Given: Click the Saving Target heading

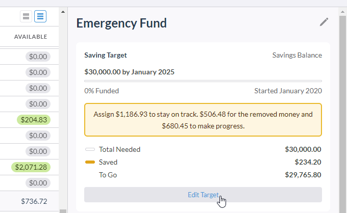Looking at the screenshot, I should click(x=106, y=55).
